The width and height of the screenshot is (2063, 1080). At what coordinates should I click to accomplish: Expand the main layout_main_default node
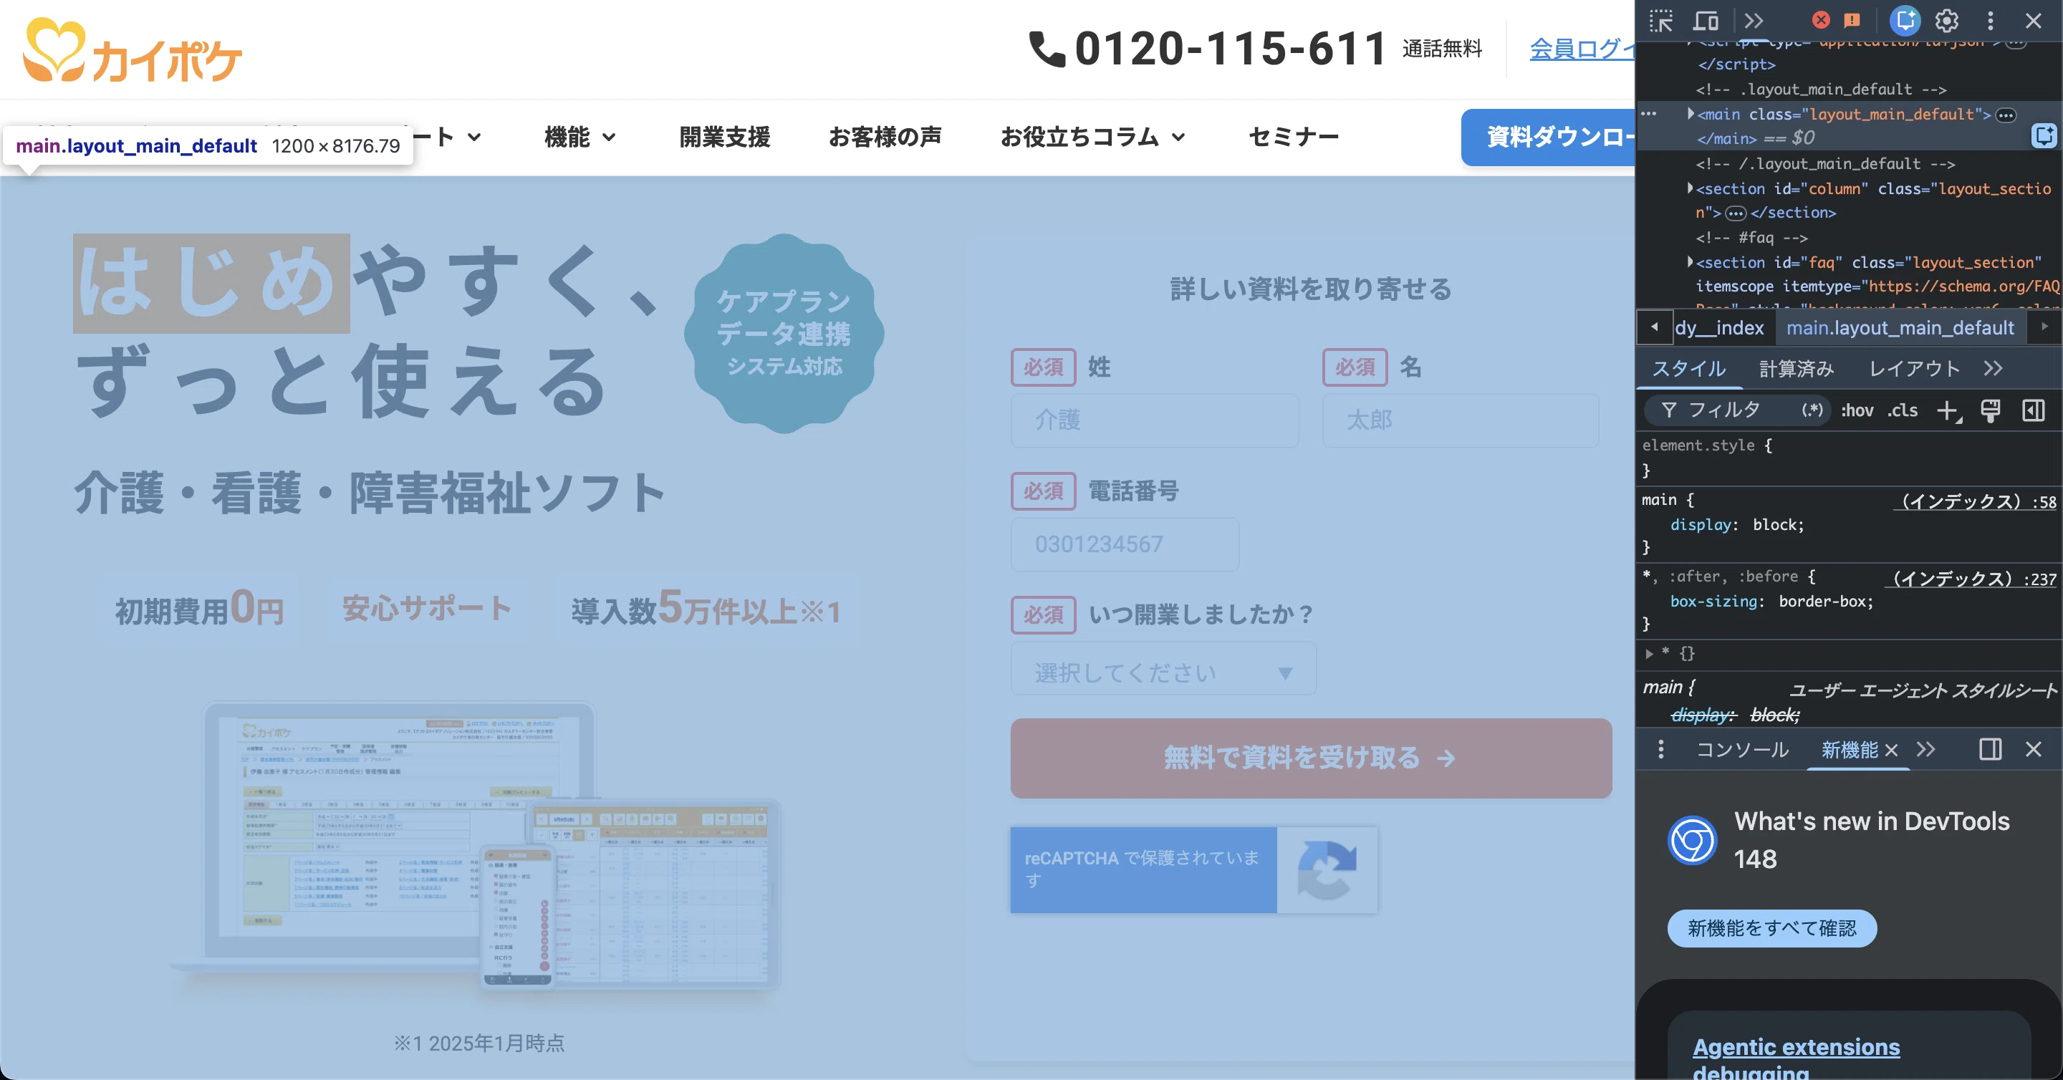pos(1690,114)
